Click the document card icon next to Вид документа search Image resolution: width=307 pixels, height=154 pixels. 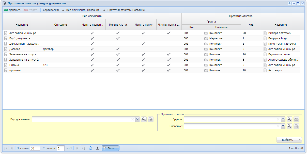point(151,119)
